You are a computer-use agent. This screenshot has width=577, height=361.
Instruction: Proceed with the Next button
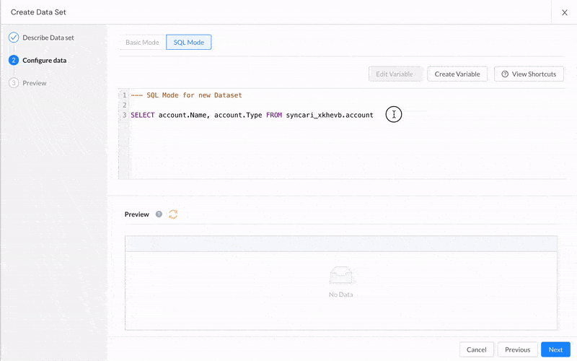point(555,349)
